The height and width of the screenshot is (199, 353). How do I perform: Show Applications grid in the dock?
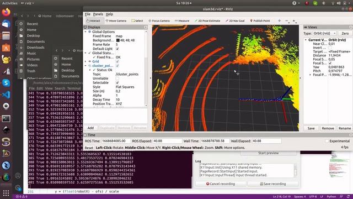pyautogui.click(x=6, y=193)
